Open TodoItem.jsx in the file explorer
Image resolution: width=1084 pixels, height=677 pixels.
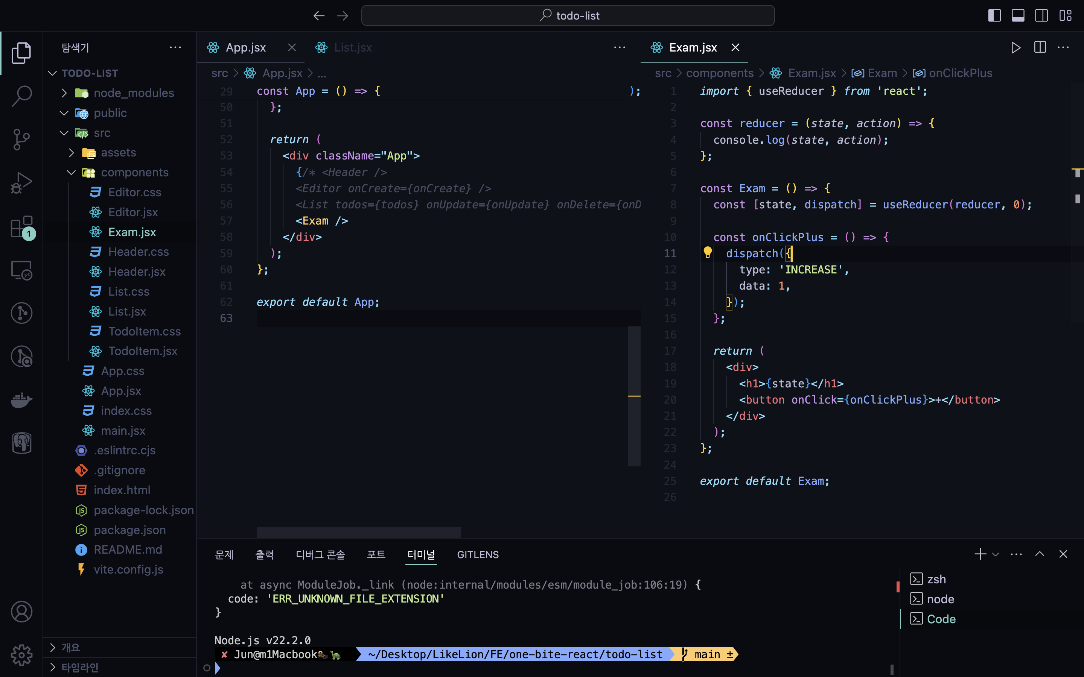[x=142, y=351]
